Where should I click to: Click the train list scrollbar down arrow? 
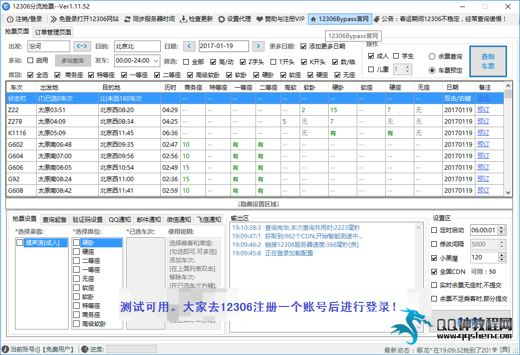508,192
